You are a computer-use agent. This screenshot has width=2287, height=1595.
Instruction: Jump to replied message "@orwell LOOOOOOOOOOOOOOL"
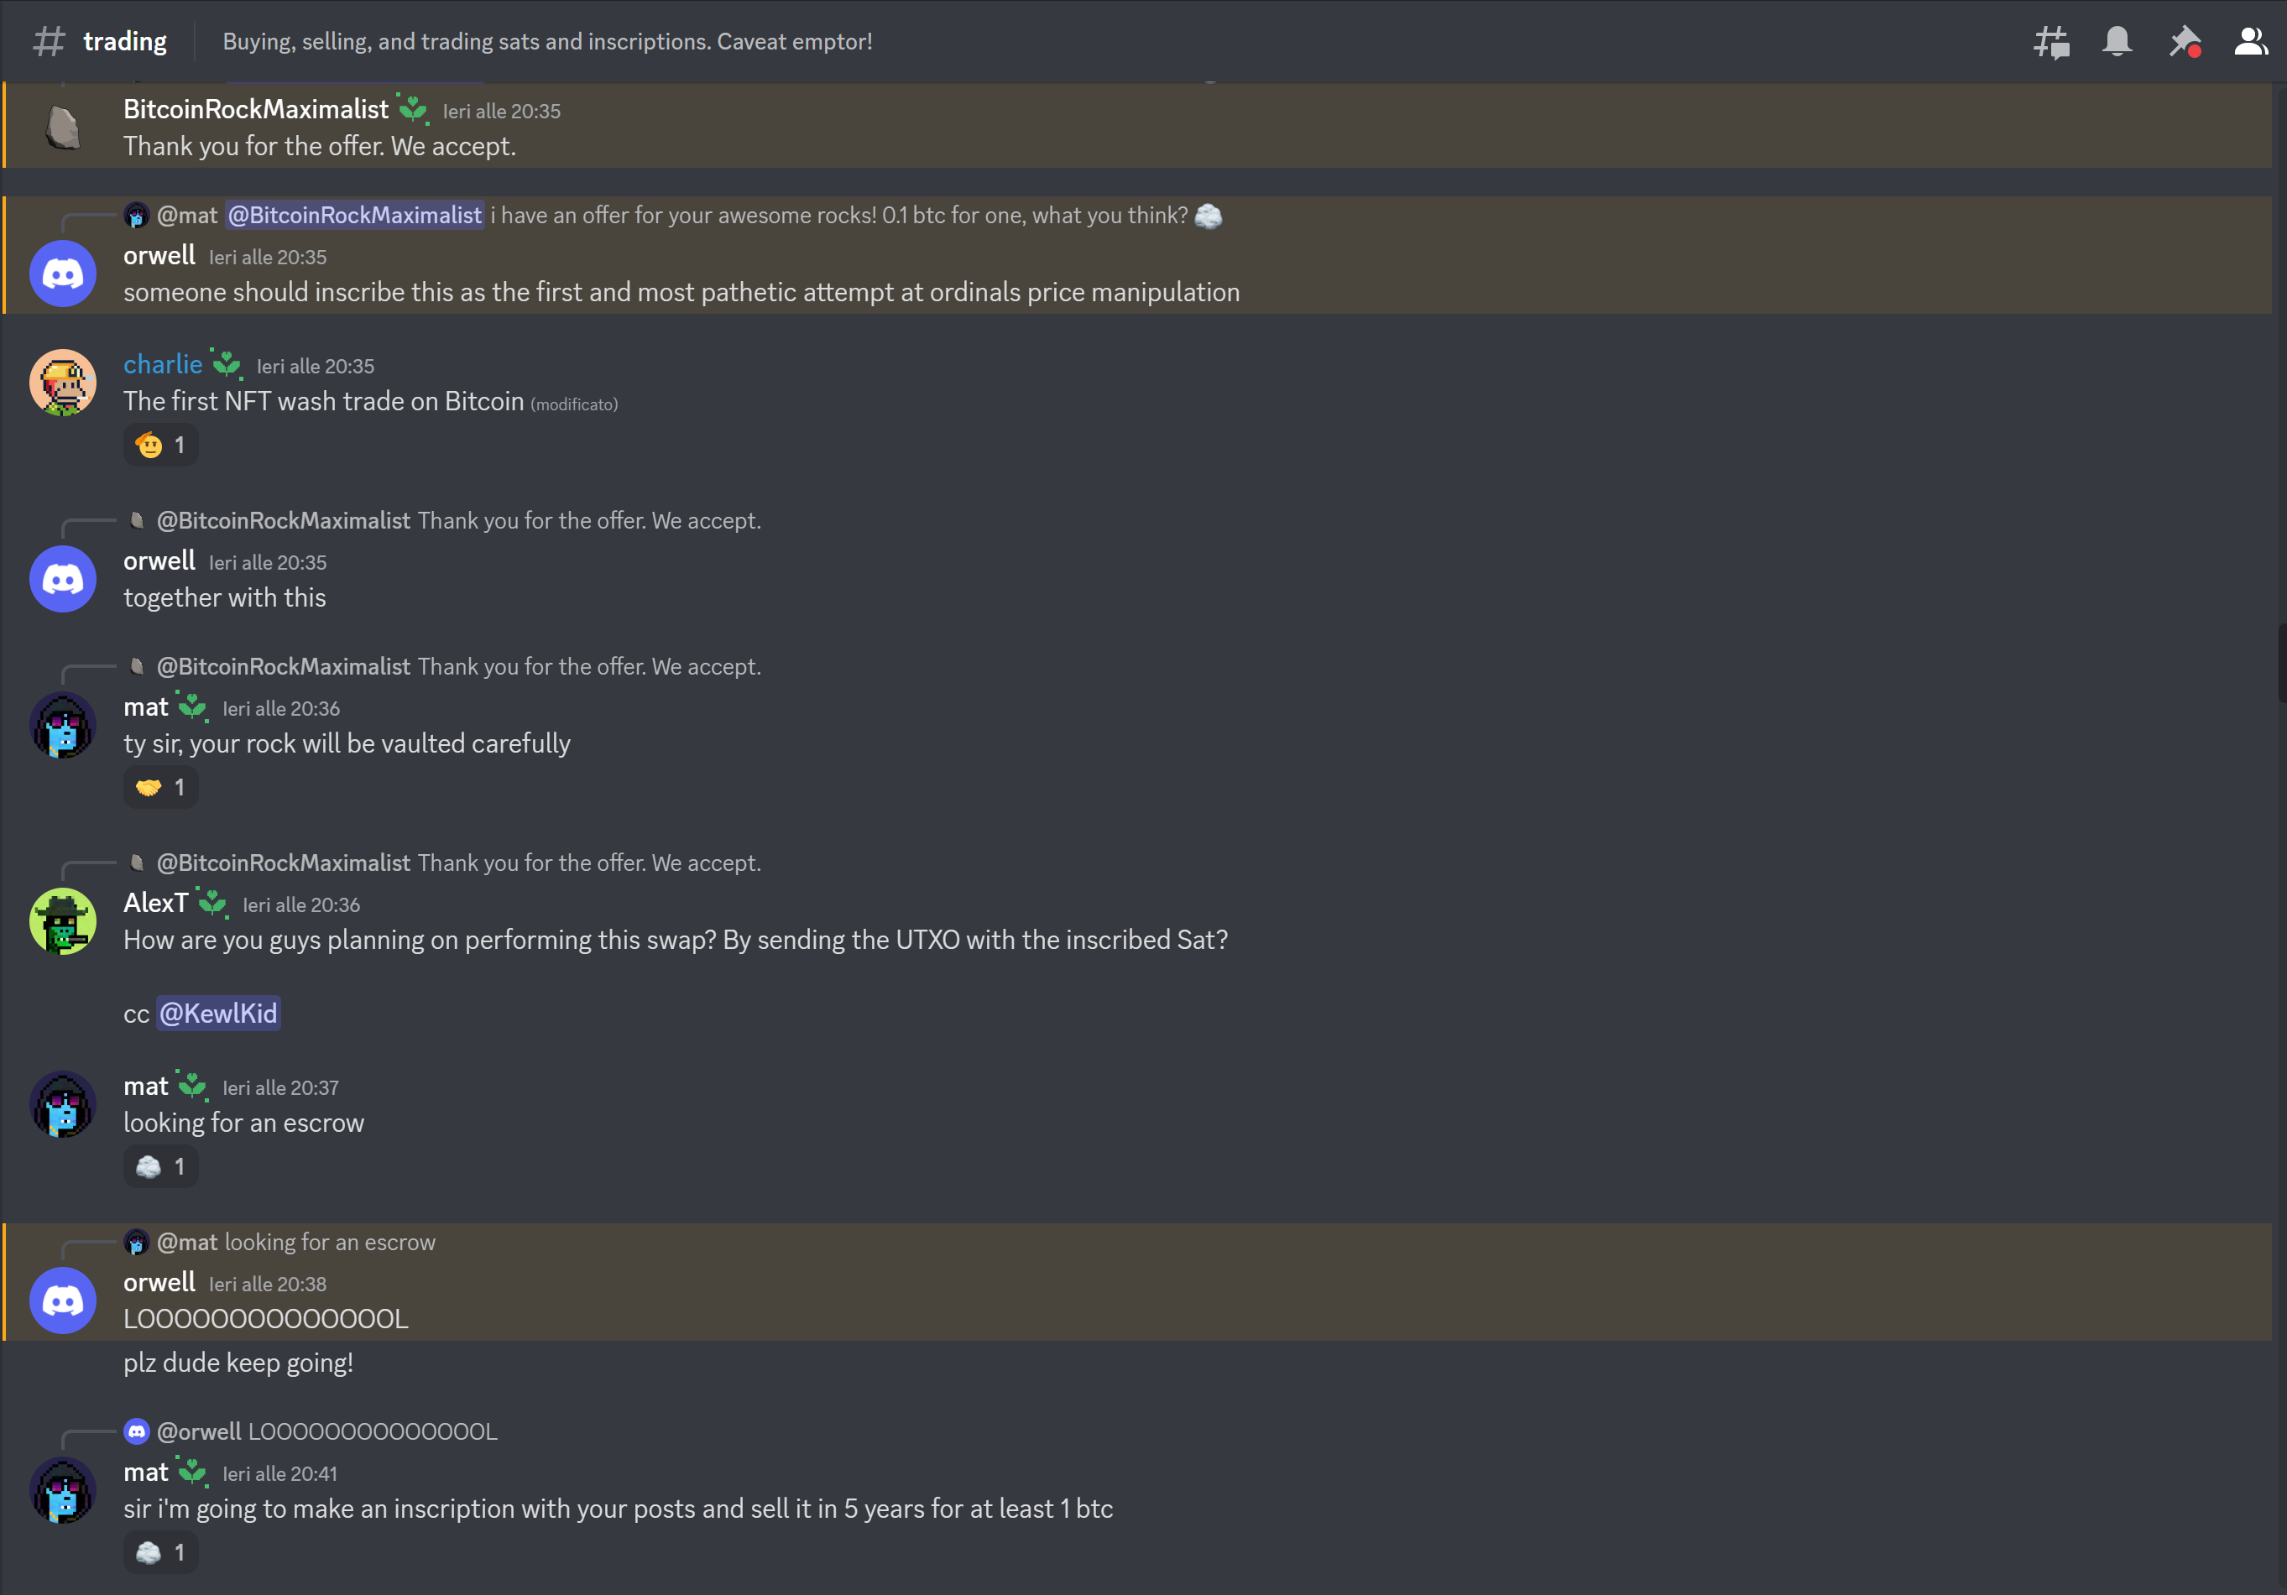[x=372, y=1431]
